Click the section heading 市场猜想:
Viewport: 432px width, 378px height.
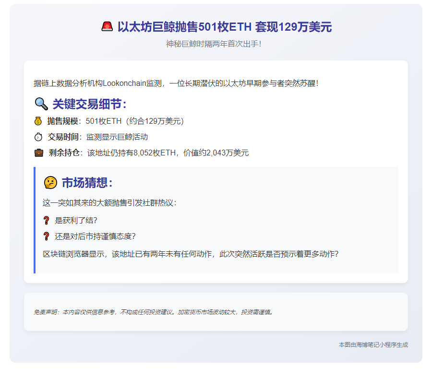[x=87, y=183]
